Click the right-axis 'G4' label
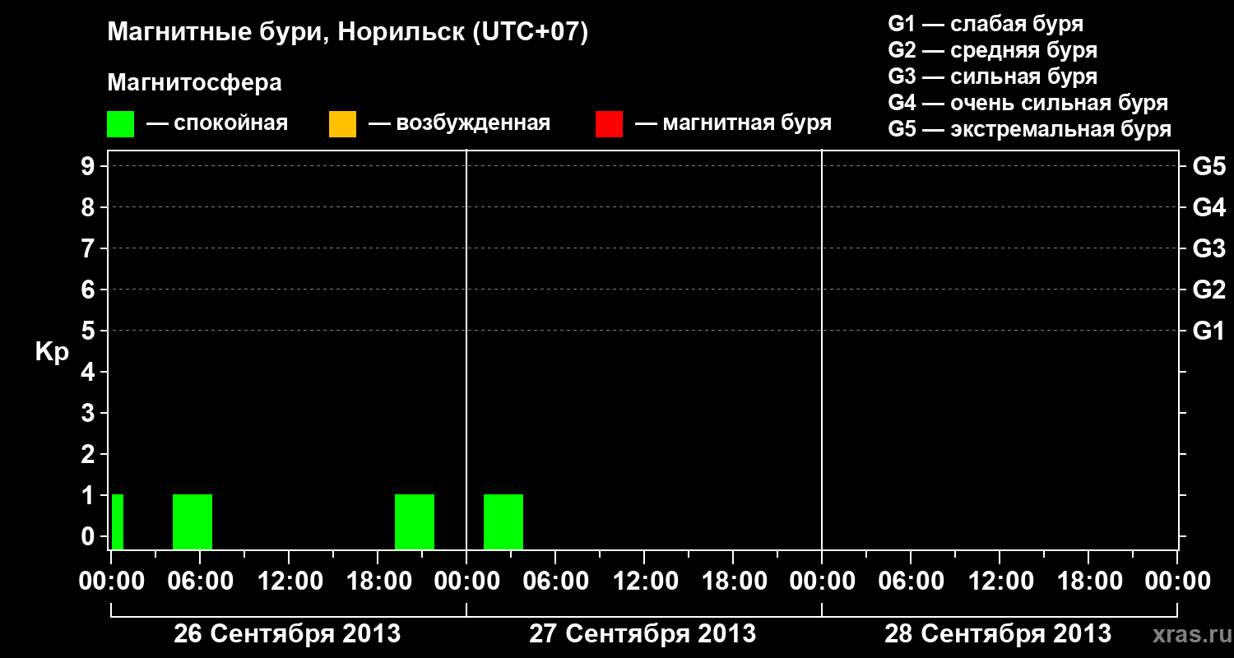 (1208, 207)
